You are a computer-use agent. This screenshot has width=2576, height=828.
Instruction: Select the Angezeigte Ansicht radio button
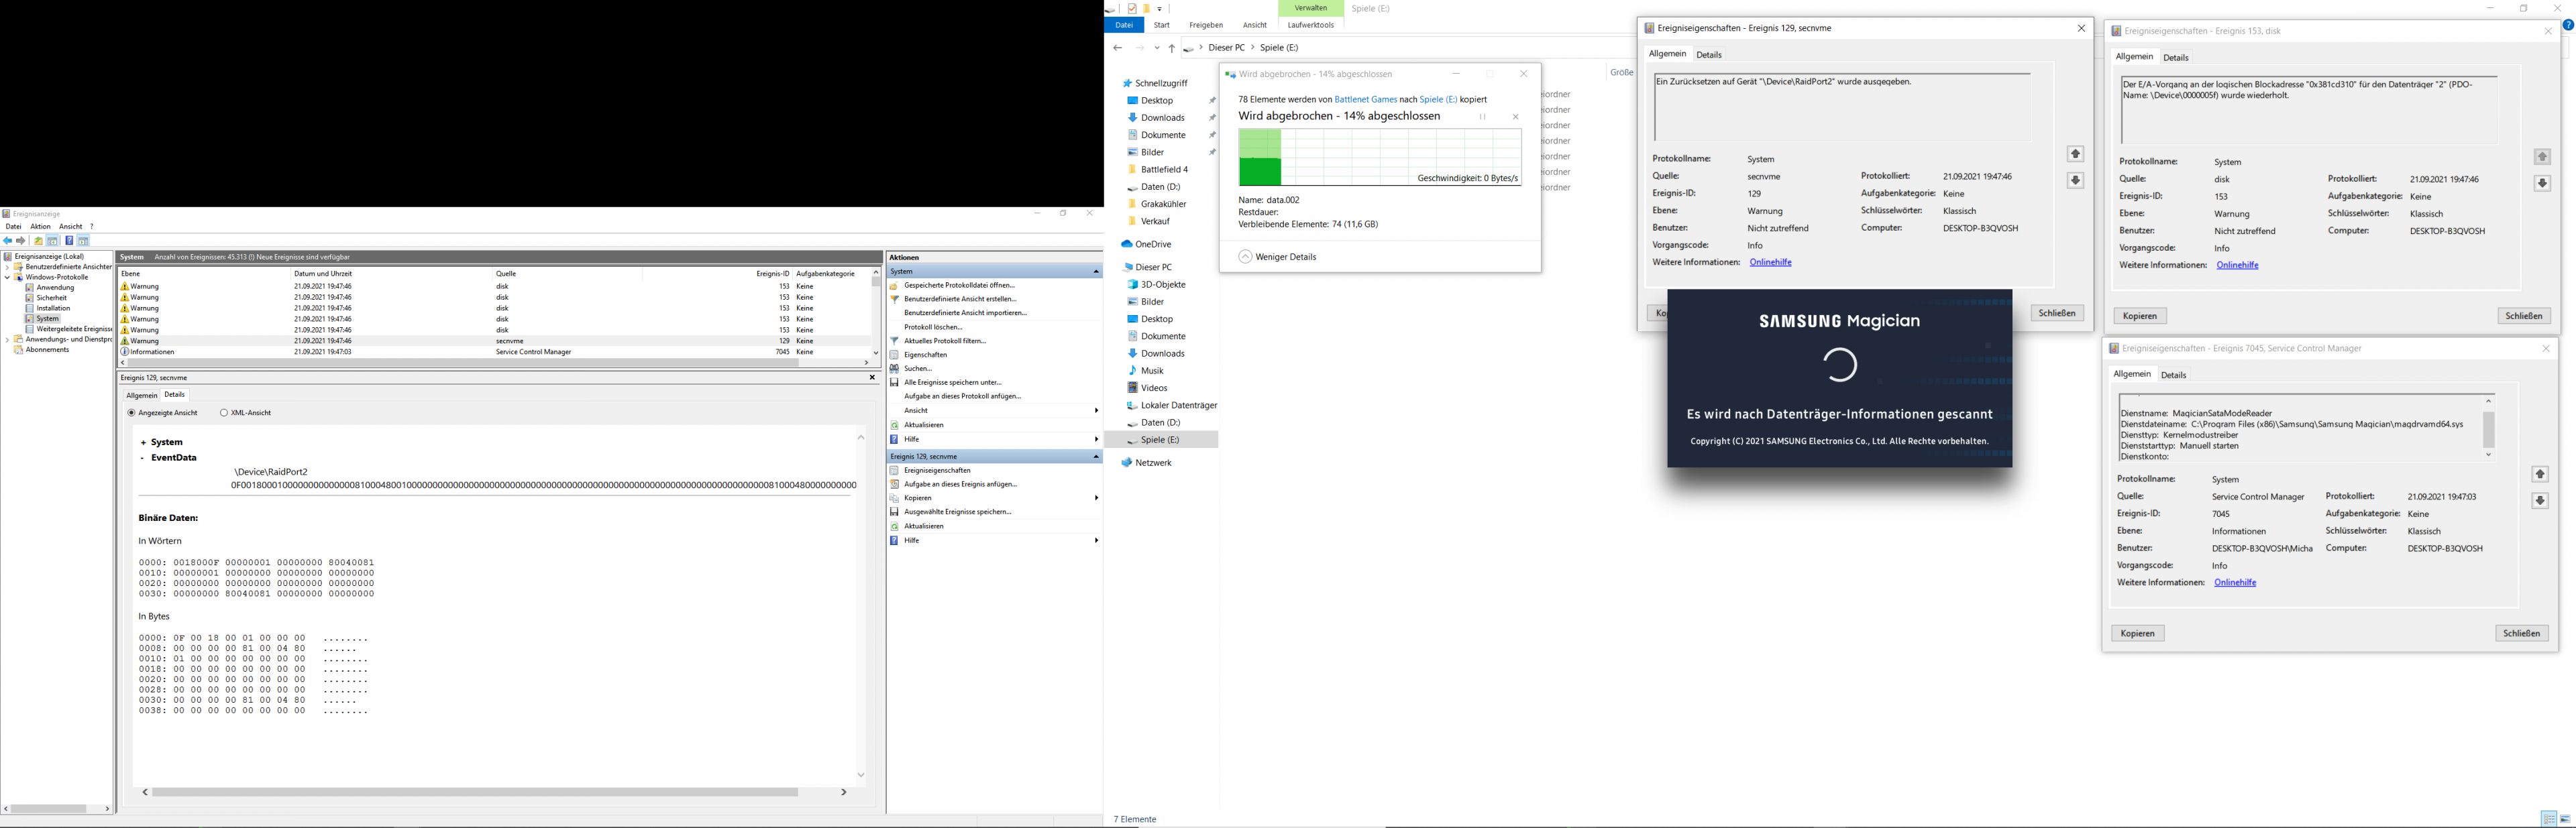pyautogui.click(x=131, y=413)
